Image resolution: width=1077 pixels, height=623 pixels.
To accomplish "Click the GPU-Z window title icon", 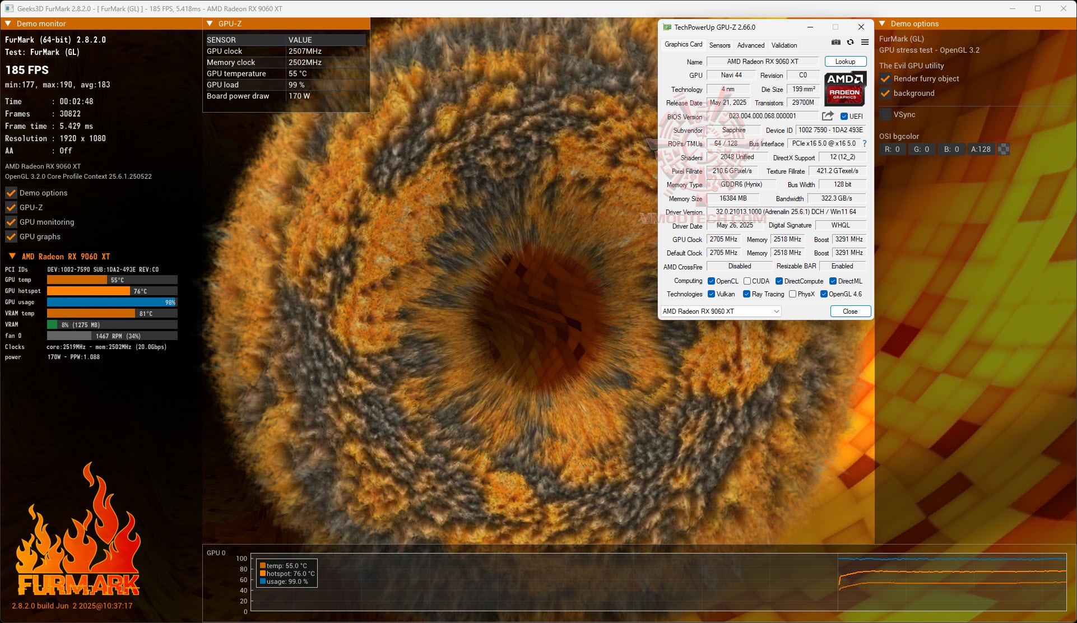I will pos(667,27).
